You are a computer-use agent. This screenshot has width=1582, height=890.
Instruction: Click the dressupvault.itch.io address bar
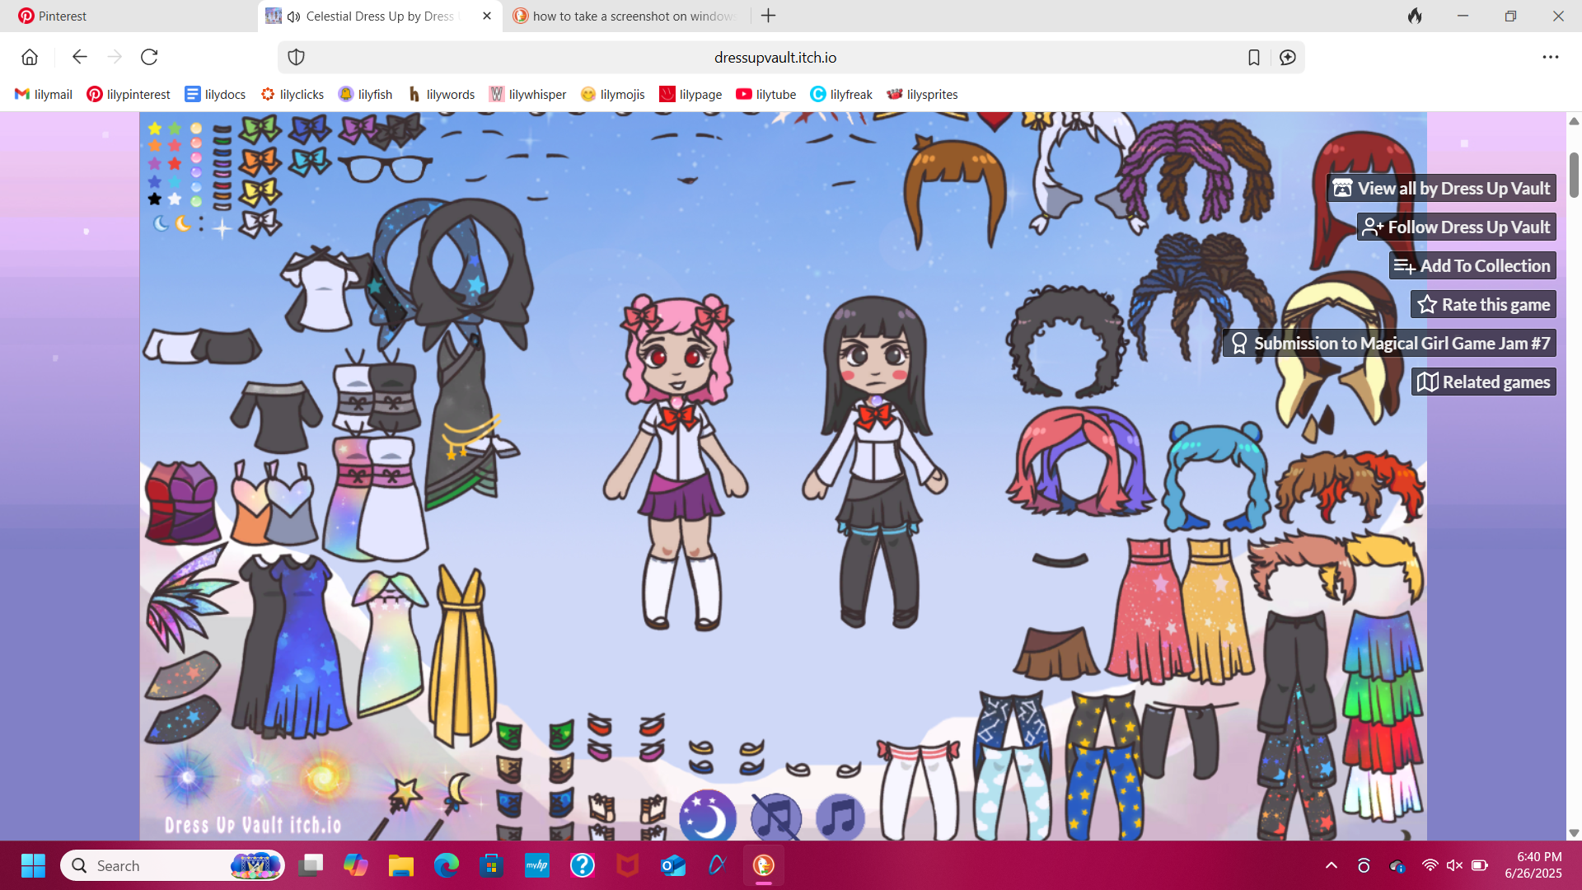[775, 57]
